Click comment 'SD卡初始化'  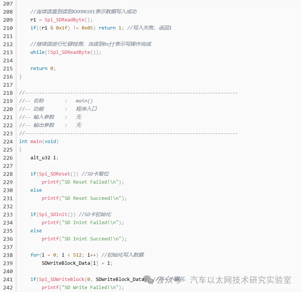95,215
